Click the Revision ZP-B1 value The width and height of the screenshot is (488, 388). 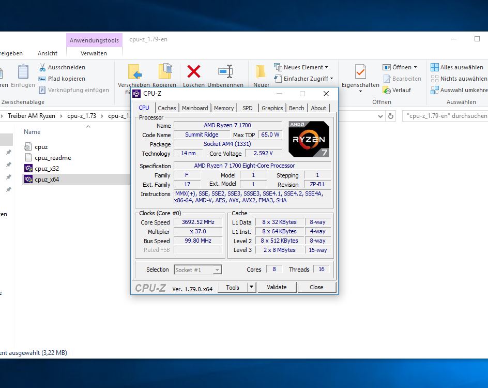[317, 184]
